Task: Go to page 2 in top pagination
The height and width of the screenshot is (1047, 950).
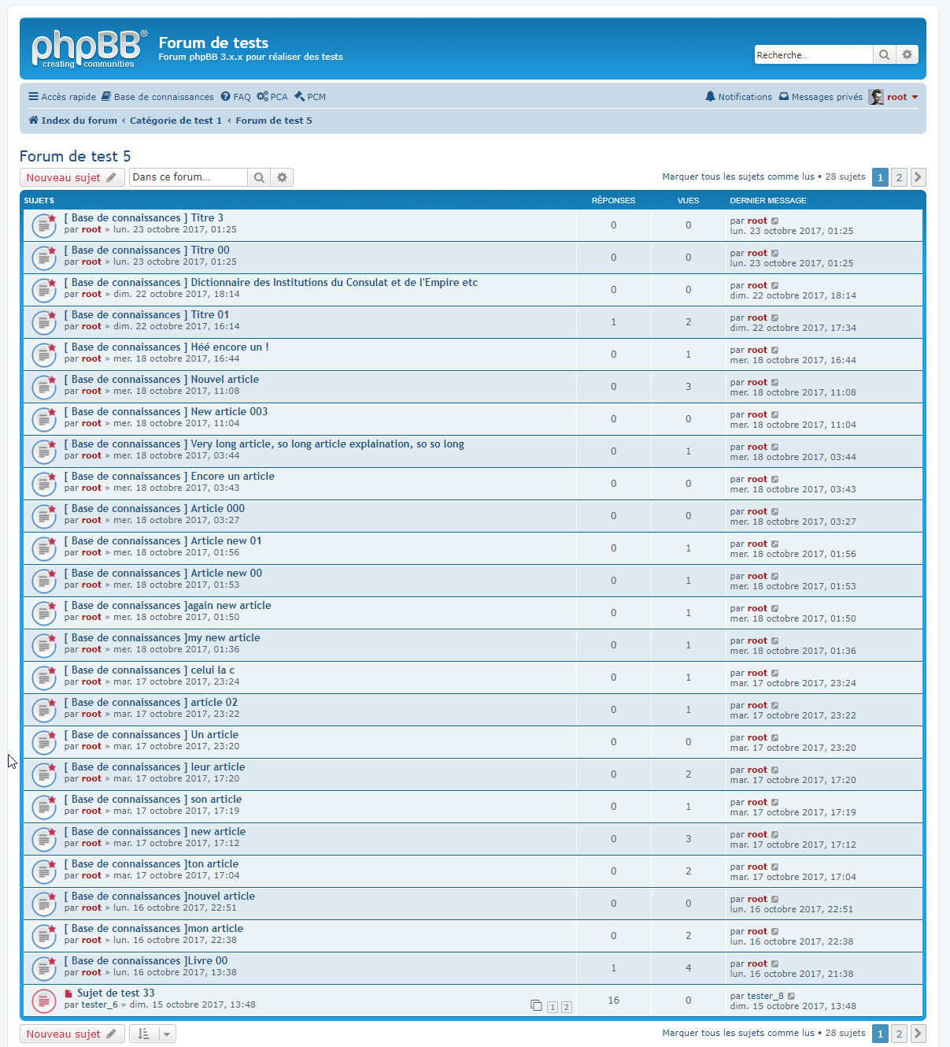Action: [x=899, y=177]
